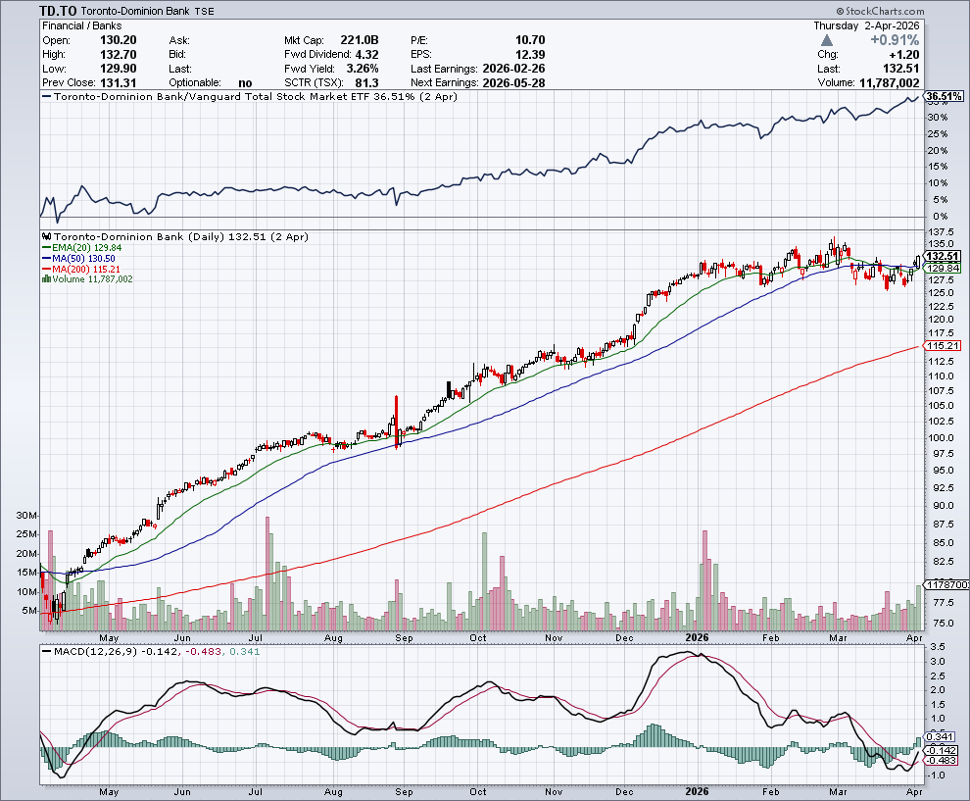Click the Last Earnings date 2026-02-26
This screenshot has width=970, height=801.
click(x=513, y=69)
